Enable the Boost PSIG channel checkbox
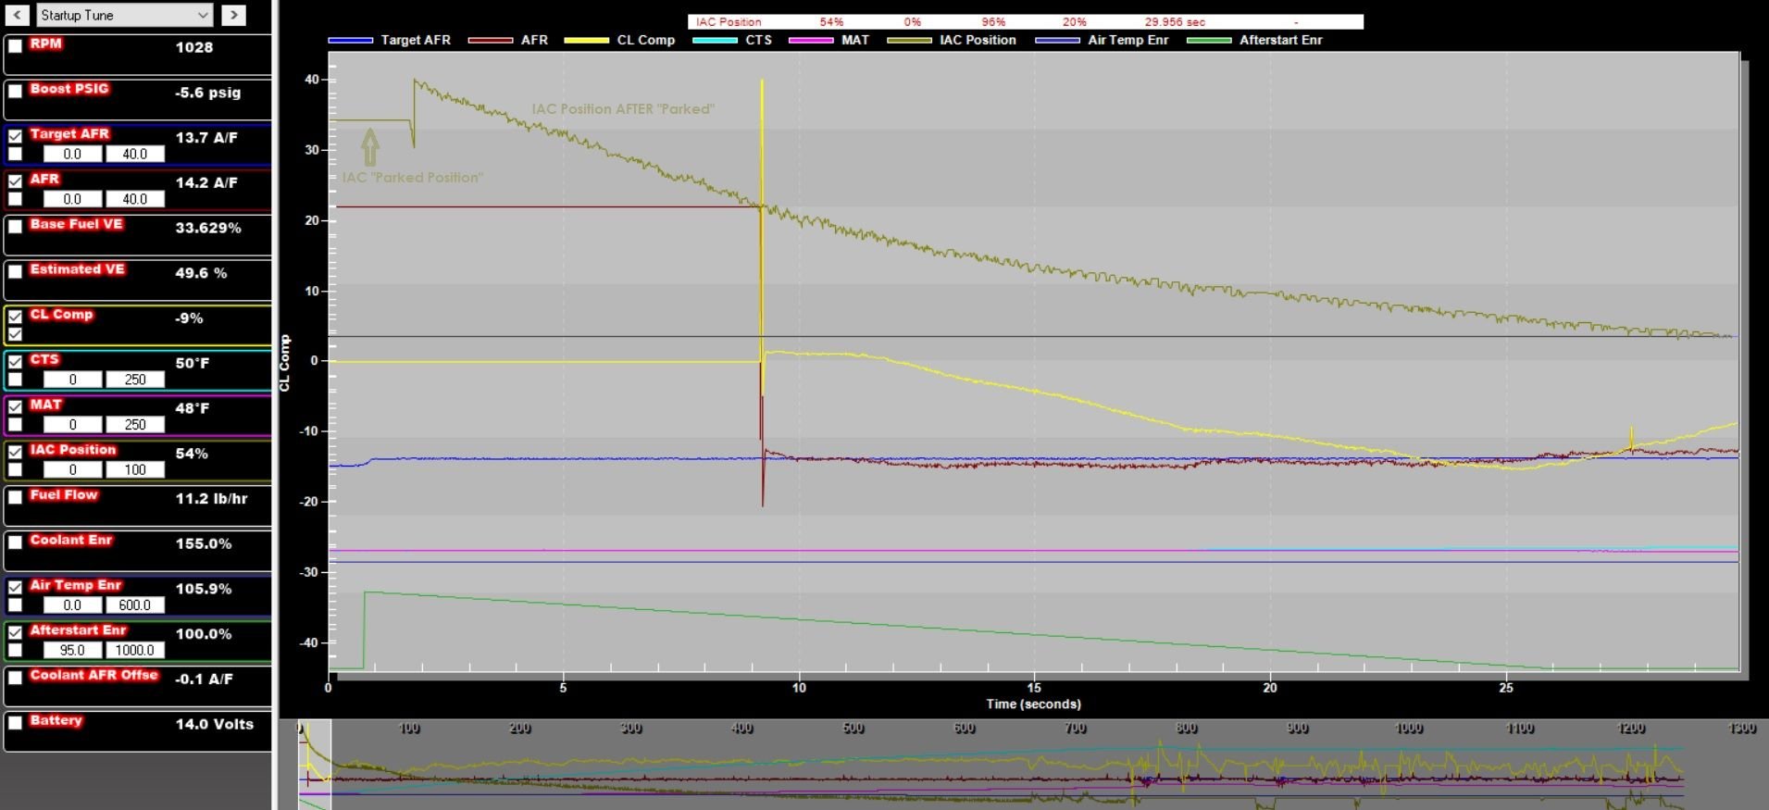Viewport: 1769px width, 810px height. pyautogui.click(x=15, y=92)
